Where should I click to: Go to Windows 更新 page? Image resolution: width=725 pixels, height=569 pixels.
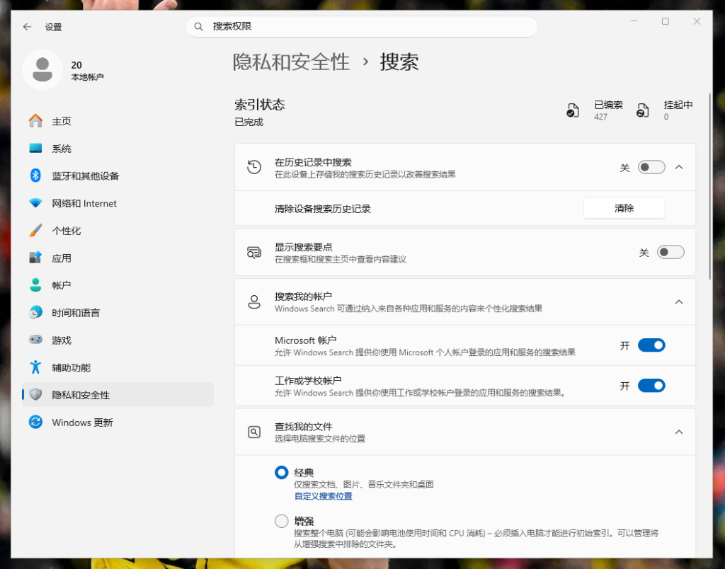pos(118,422)
